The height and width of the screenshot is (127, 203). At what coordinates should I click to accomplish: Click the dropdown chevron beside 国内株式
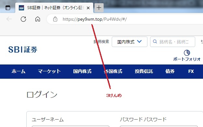pos(139,41)
